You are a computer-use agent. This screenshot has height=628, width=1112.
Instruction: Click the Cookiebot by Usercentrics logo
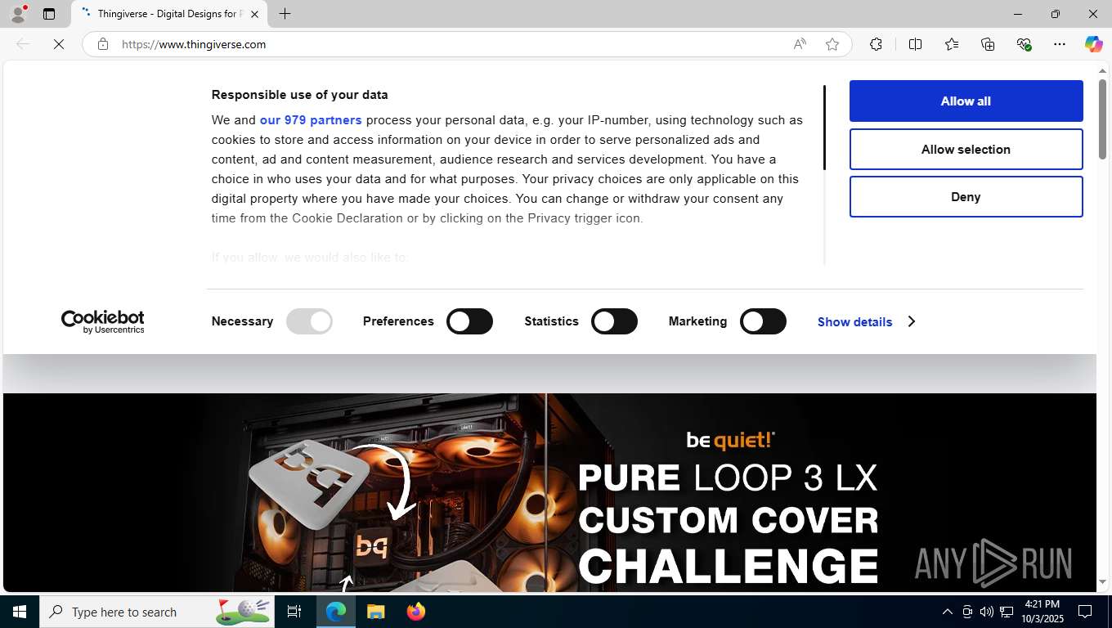tap(103, 321)
